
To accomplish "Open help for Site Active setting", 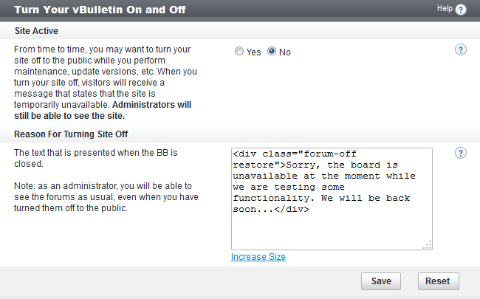I will pyautogui.click(x=461, y=49).
